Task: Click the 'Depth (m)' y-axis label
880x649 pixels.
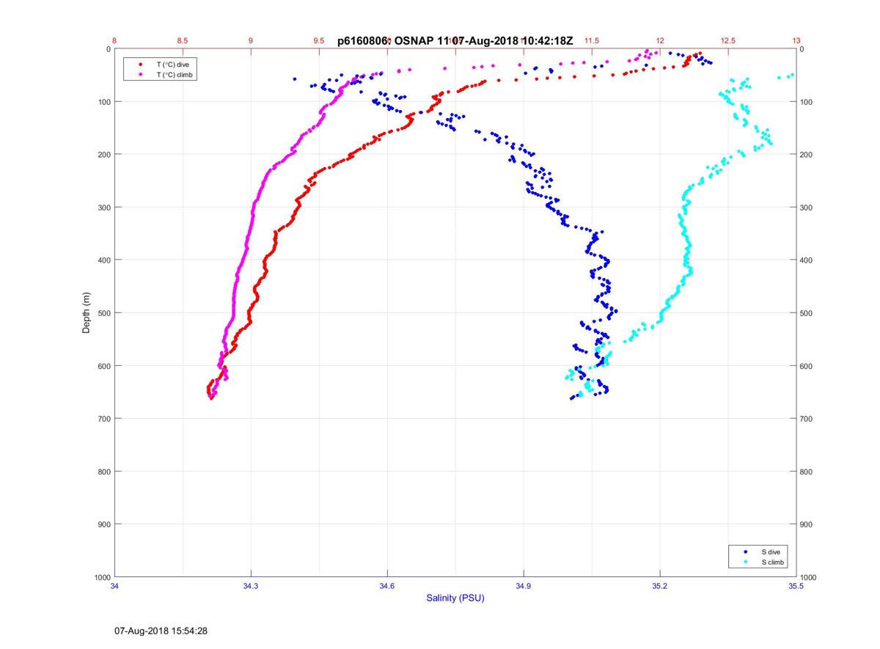Action: pyautogui.click(x=86, y=313)
